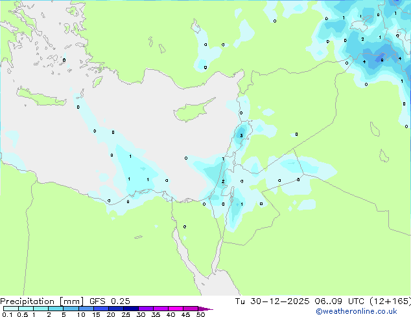
Task: Click the "3" precipitation value over Lebanon
Action: coord(241,135)
